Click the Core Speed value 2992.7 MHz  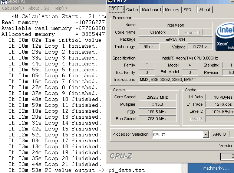[x=158, y=97]
